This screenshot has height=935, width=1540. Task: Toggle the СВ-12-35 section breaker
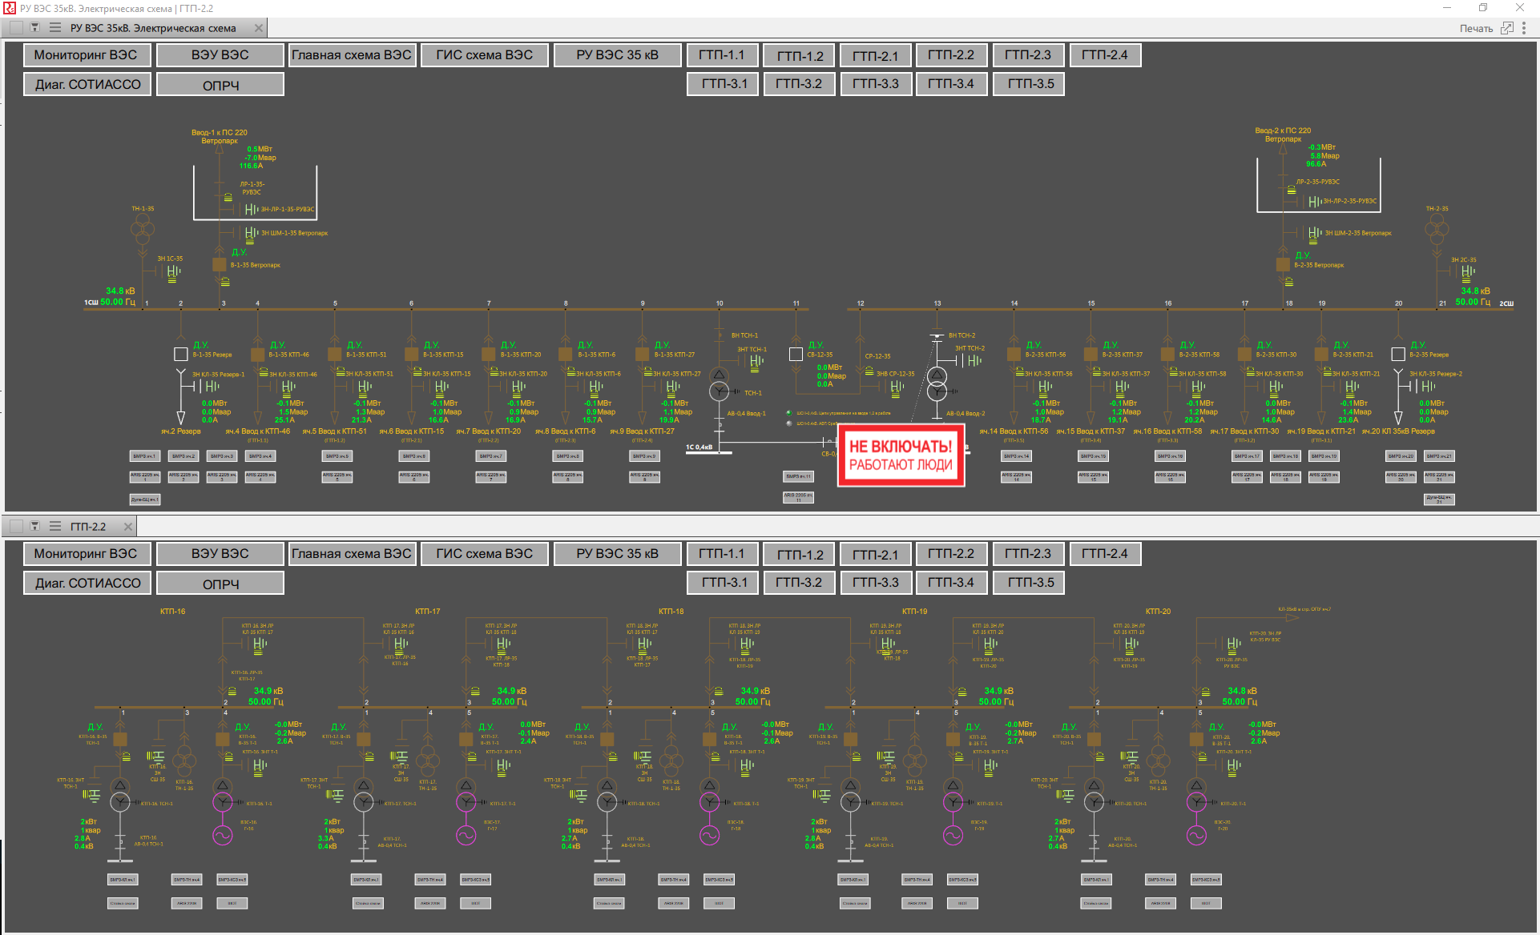(796, 353)
